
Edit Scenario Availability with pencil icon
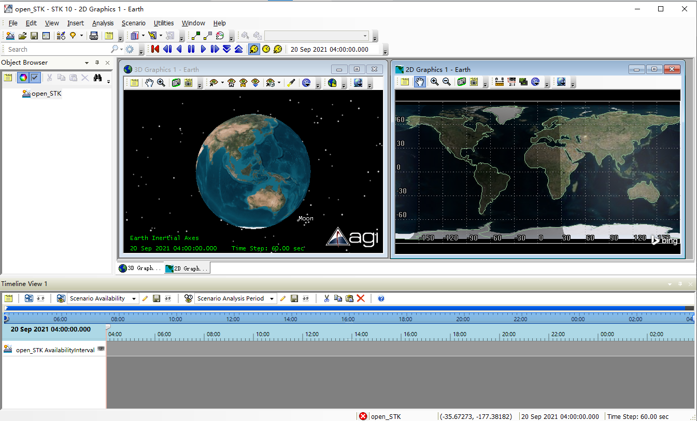145,298
